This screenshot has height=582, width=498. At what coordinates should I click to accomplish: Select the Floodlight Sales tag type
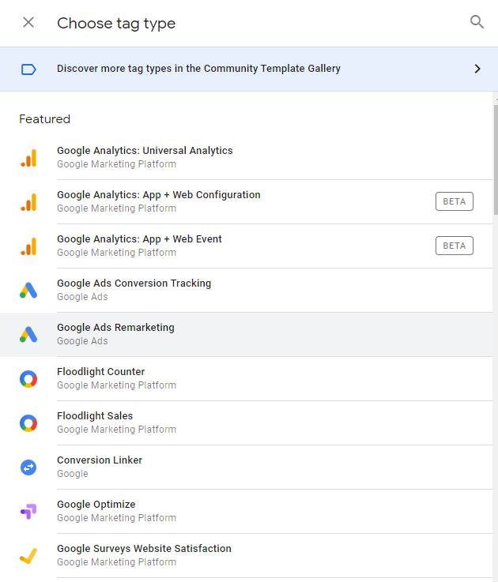95,416
